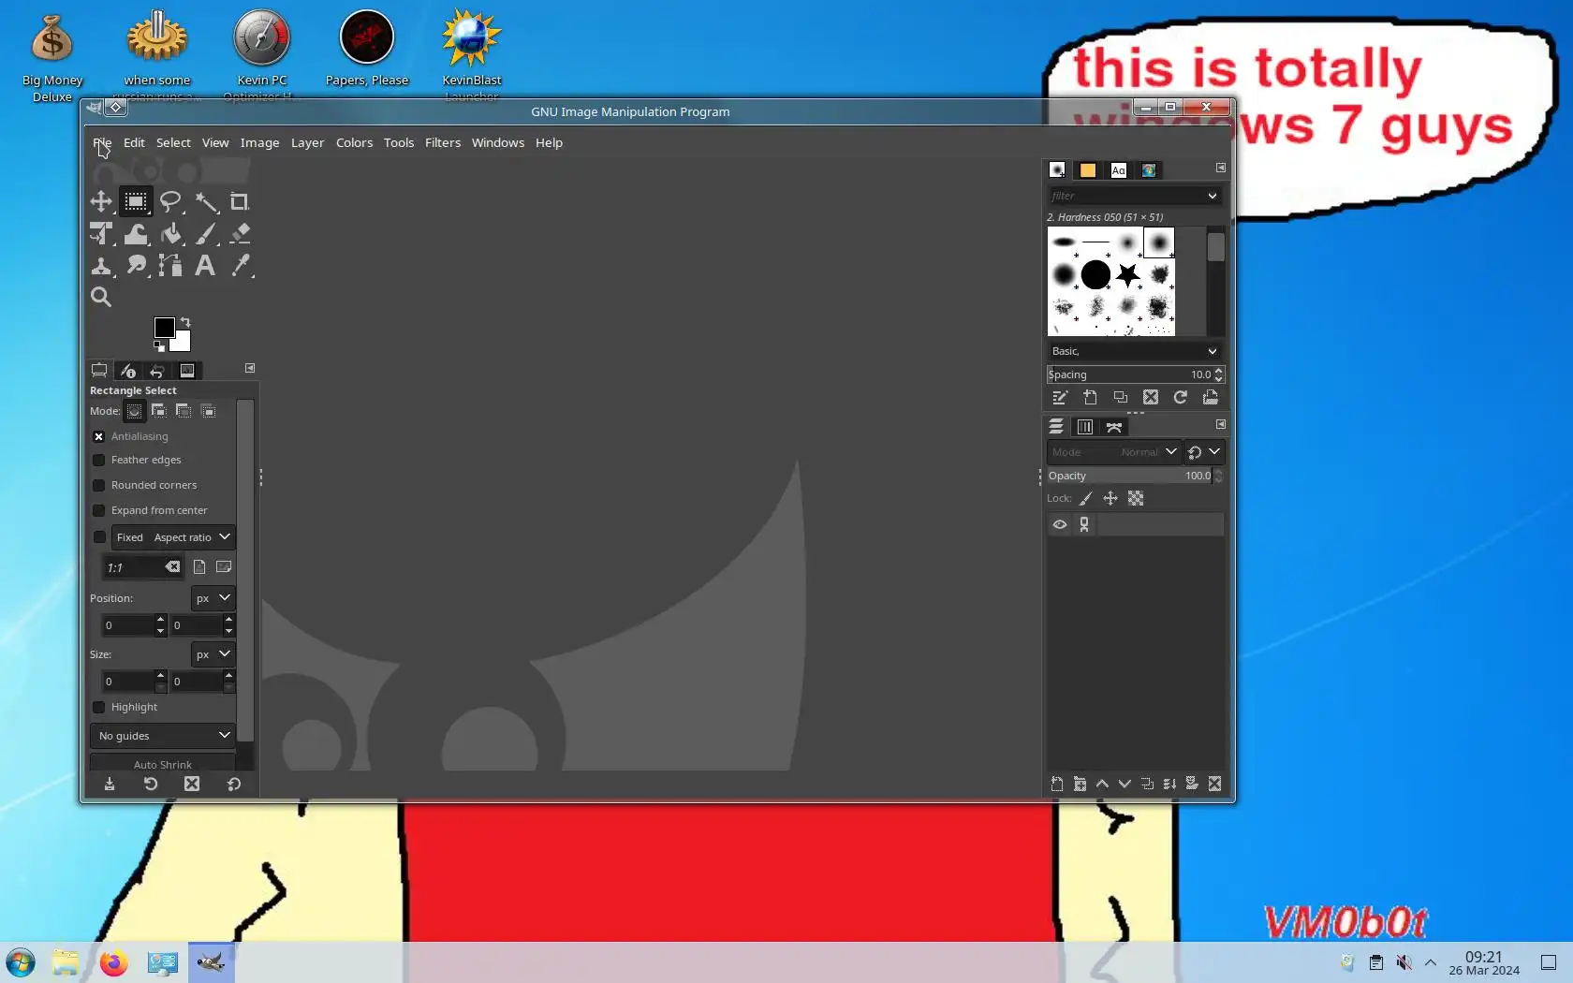Select the Smudge tool
Image resolution: width=1573 pixels, height=983 pixels.
(x=136, y=265)
